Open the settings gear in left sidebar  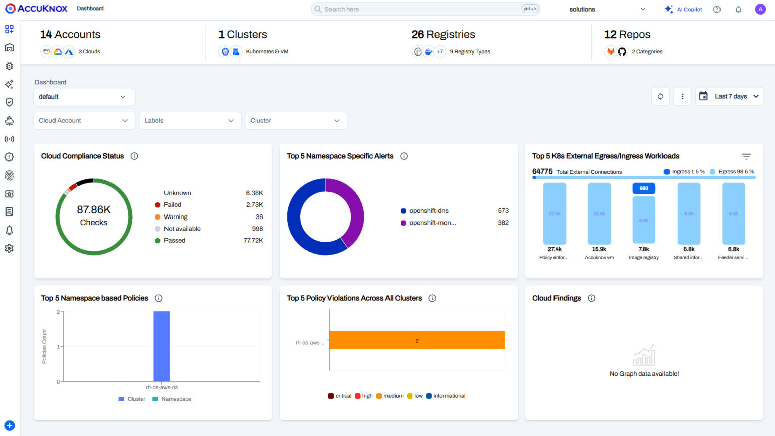[x=9, y=248]
